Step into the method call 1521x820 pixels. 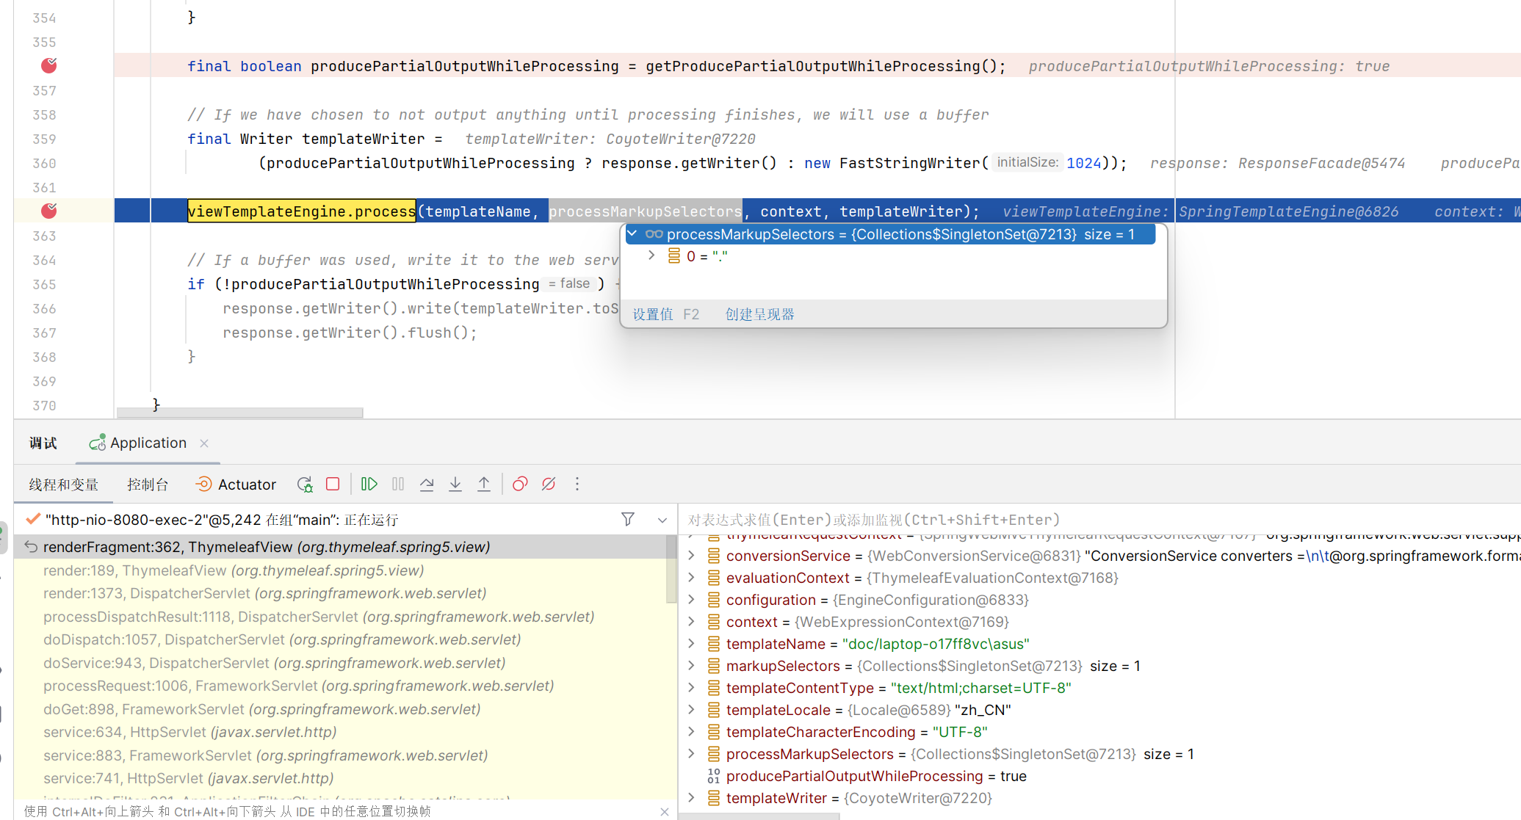coord(455,485)
